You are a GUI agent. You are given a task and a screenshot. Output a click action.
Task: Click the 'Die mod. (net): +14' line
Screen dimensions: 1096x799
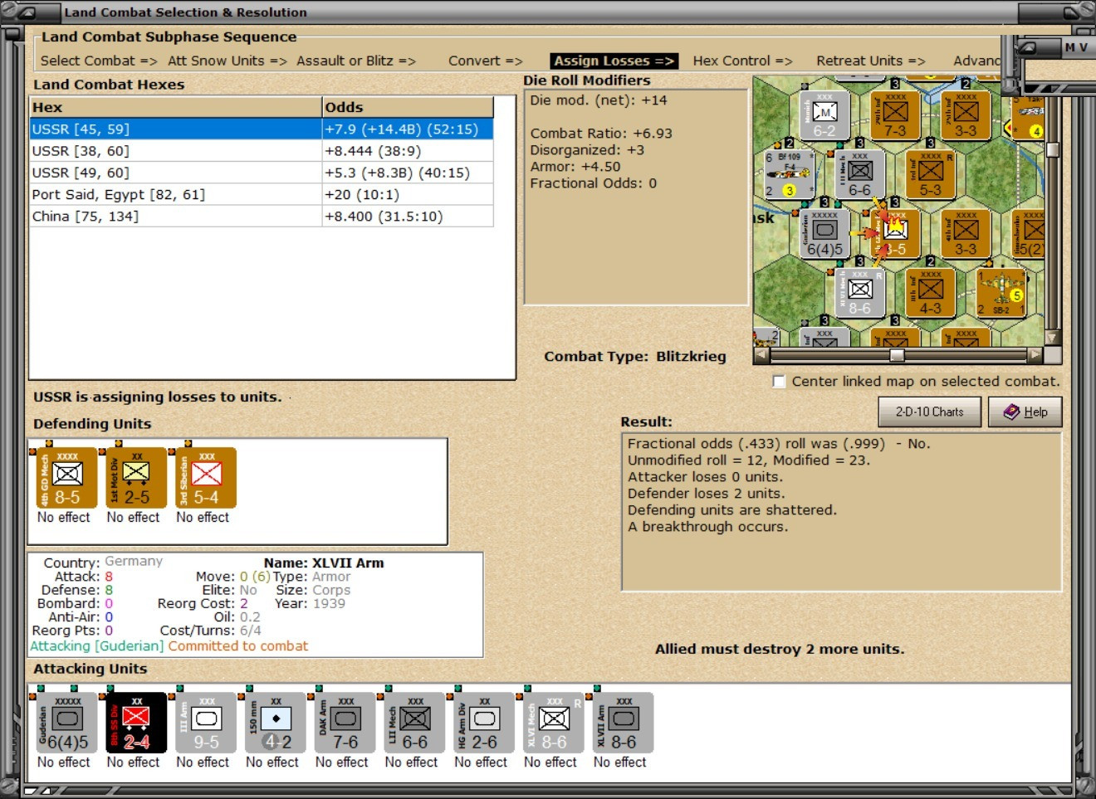pyautogui.click(x=599, y=100)
